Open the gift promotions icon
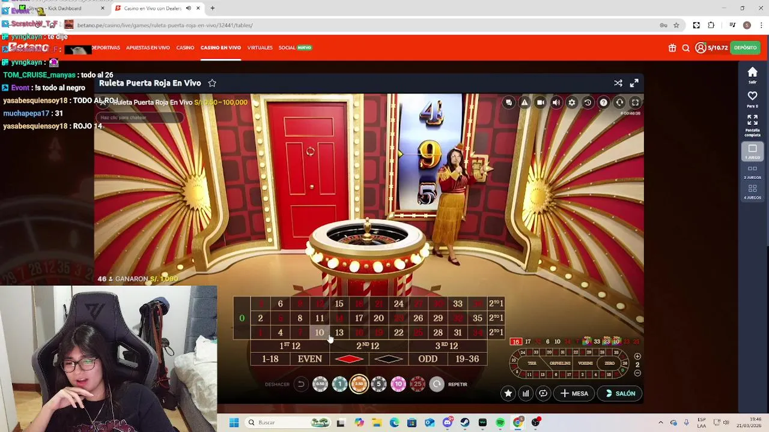769x432 pixels. point(672,48)
